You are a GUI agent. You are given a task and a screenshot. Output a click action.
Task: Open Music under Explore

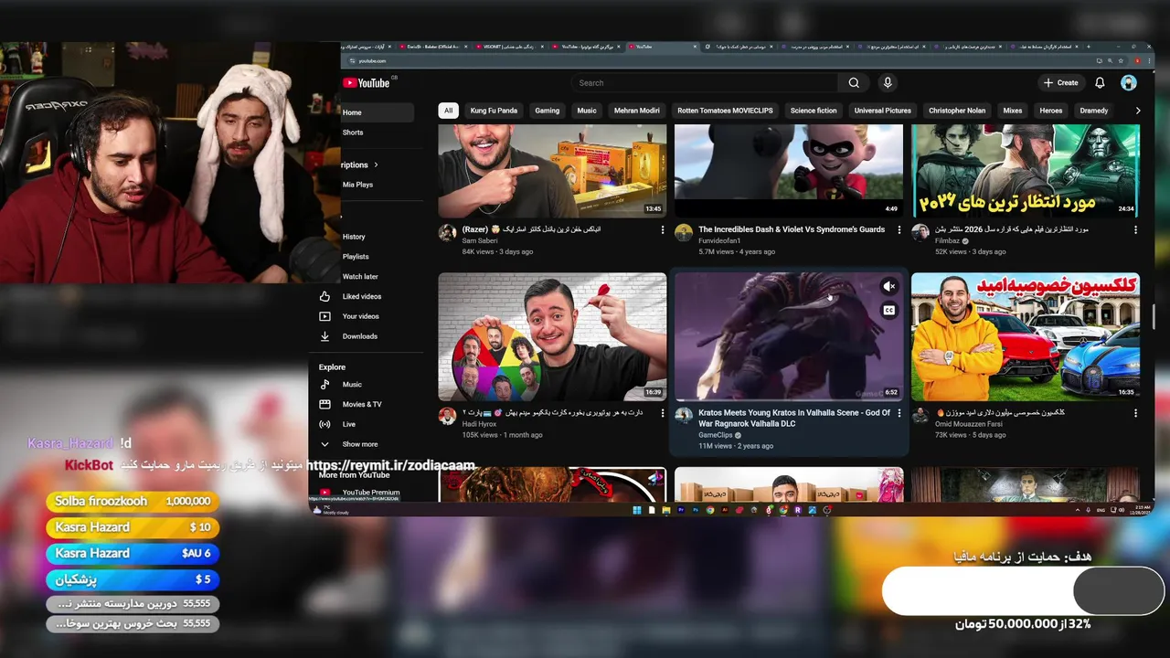click(352, 385)
